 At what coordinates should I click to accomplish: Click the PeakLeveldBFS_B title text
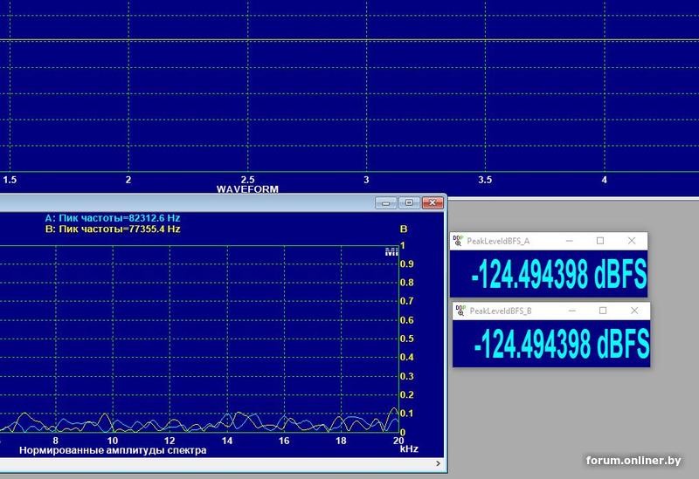pos(501,311)
